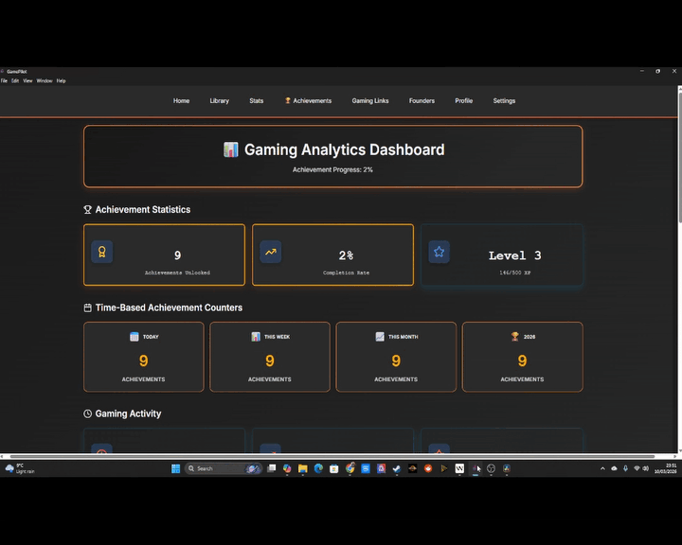The width and height of the screenshot is (682, 545).
Task: Click the trophy icon in the yearly counter card
Action: click(x=515, y=337)
